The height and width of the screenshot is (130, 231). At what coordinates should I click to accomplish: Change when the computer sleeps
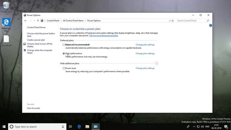(x=39, y=51)
